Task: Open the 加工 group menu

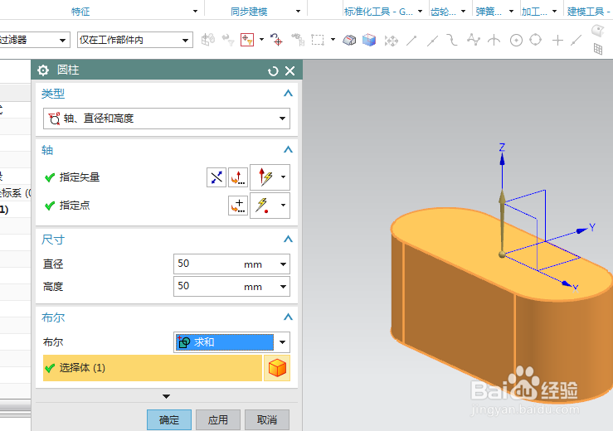Action: pos(554,11)
